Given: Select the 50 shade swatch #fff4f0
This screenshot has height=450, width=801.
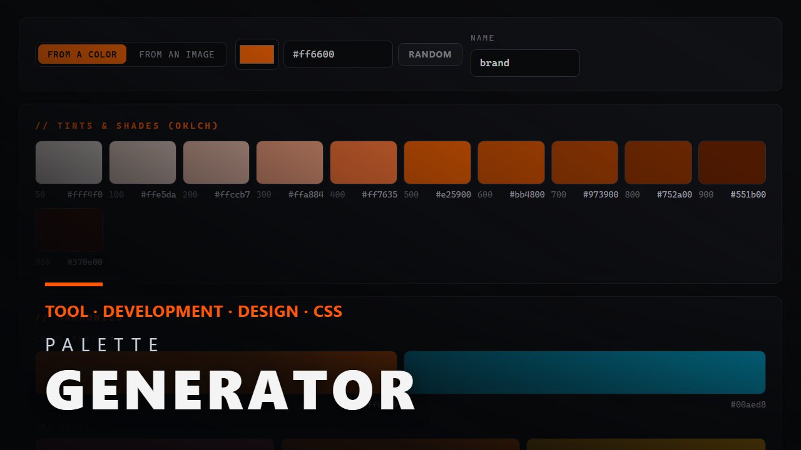Looking at the screenshot, I should (x=69, y=162).
